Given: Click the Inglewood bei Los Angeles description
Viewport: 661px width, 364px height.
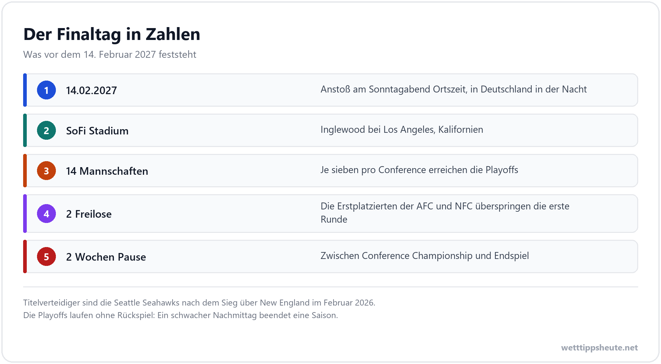Looking at the screenshot, I should [402, 129].
